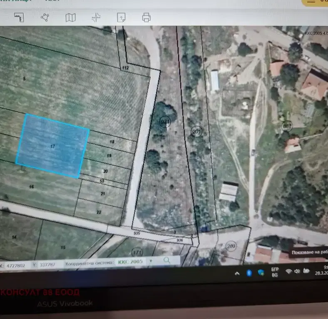Select parcel labeled 22
Image resolution: width=328 pixels, height=319 pixels.
click(99, 212)
